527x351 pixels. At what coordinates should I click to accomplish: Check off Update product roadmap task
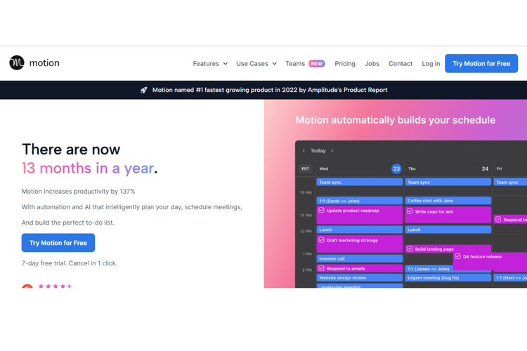click(321, 211)
